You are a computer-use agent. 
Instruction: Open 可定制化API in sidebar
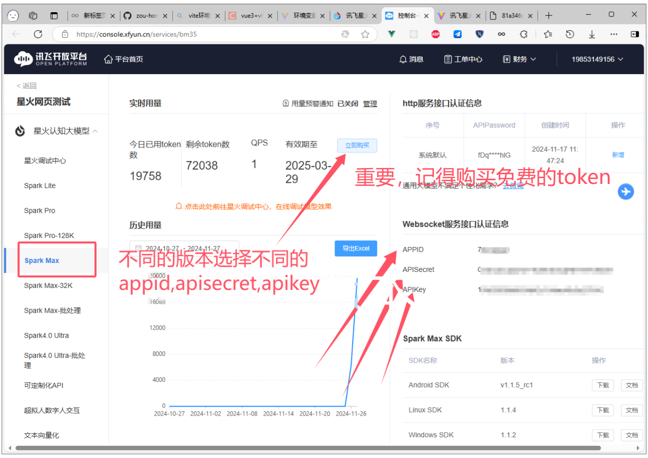point(43,385)
